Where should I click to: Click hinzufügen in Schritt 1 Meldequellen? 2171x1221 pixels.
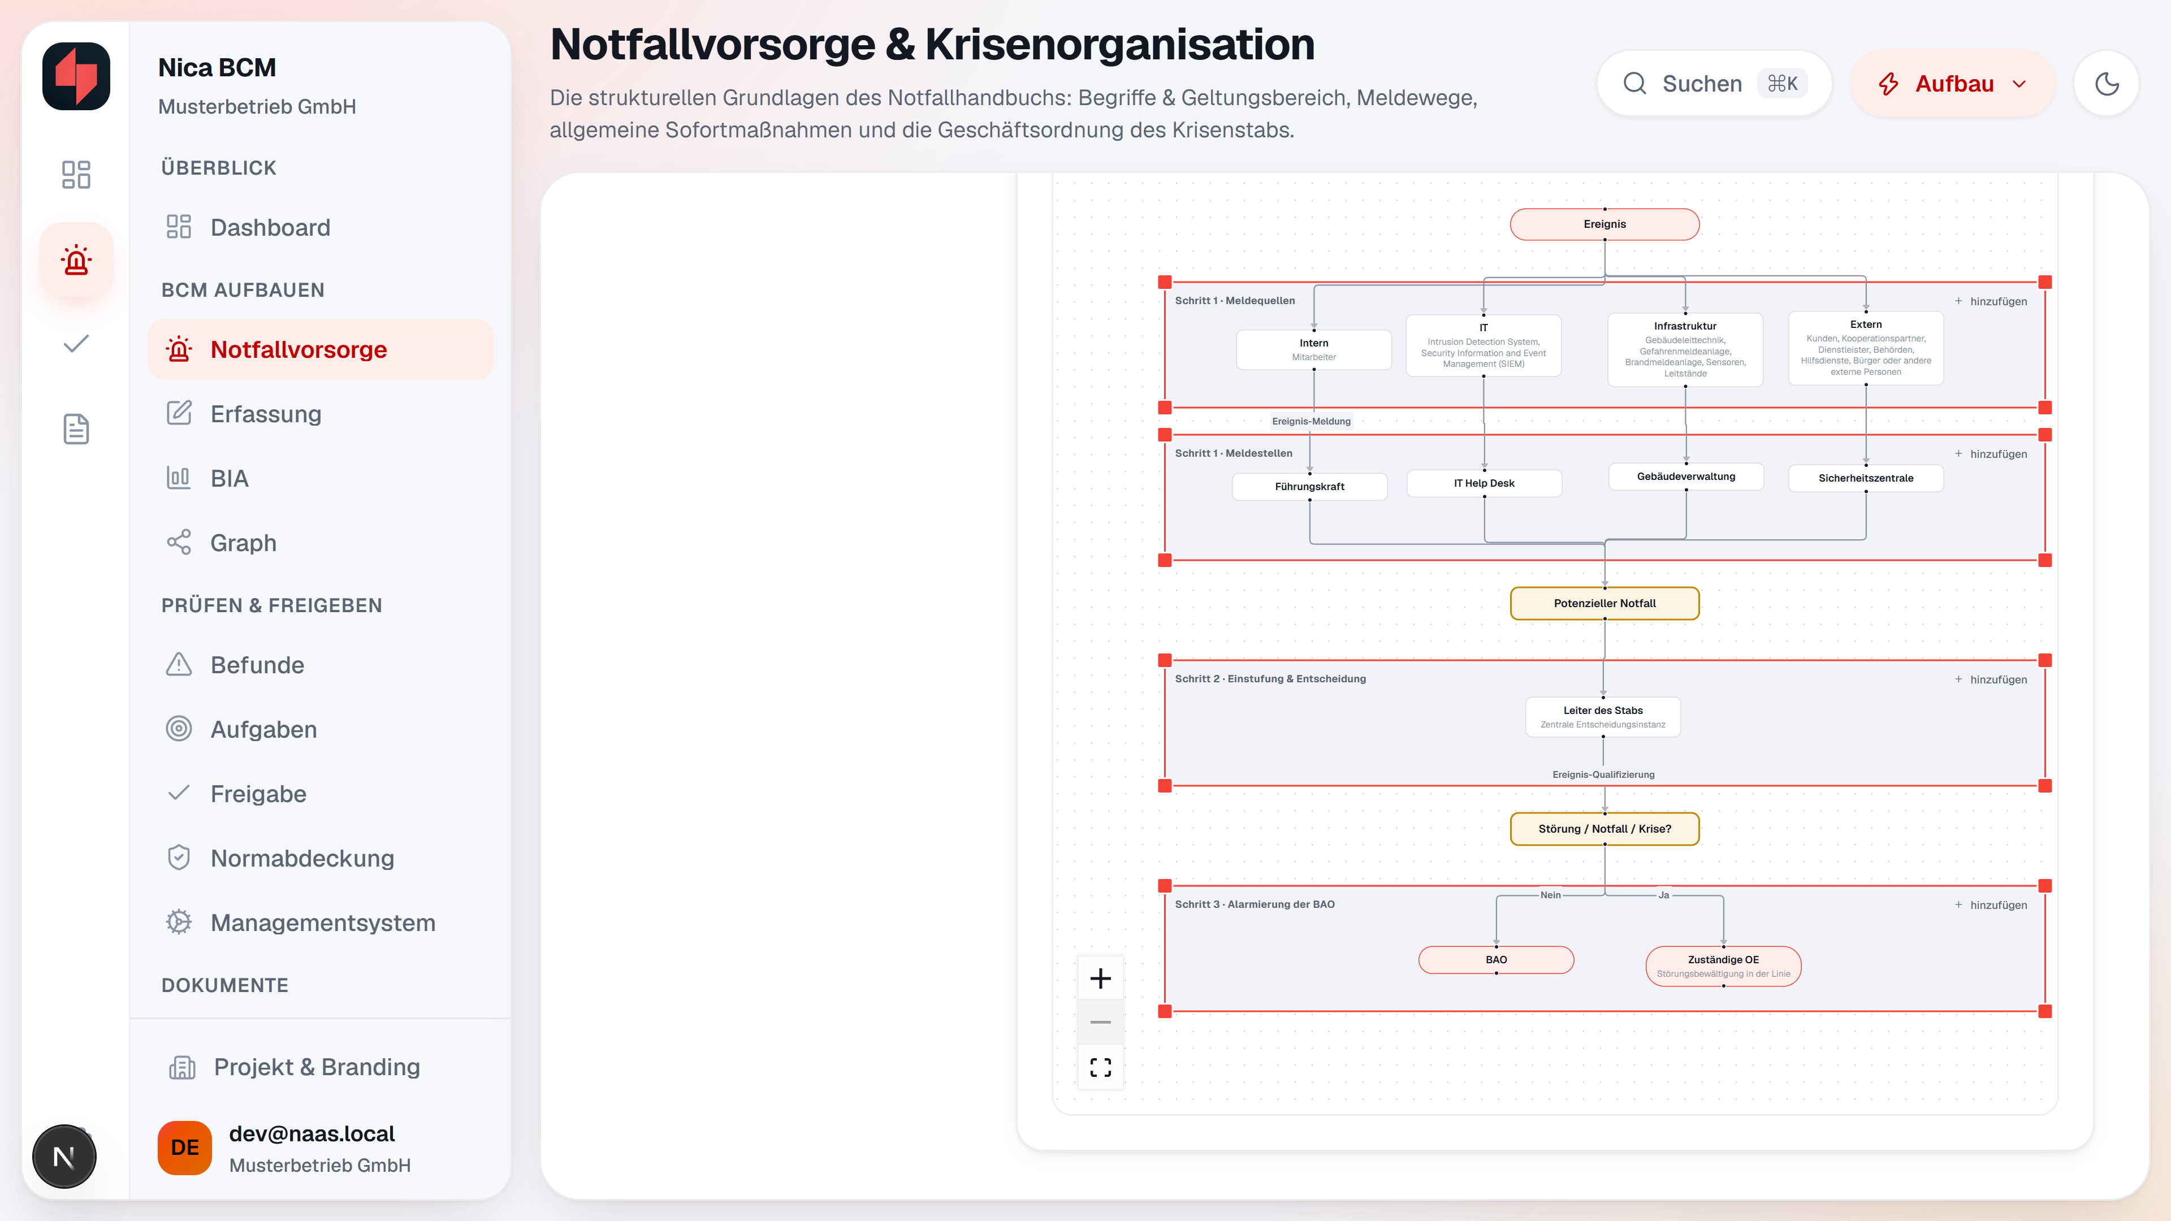pyautogui.click(x=1991, y=302)
